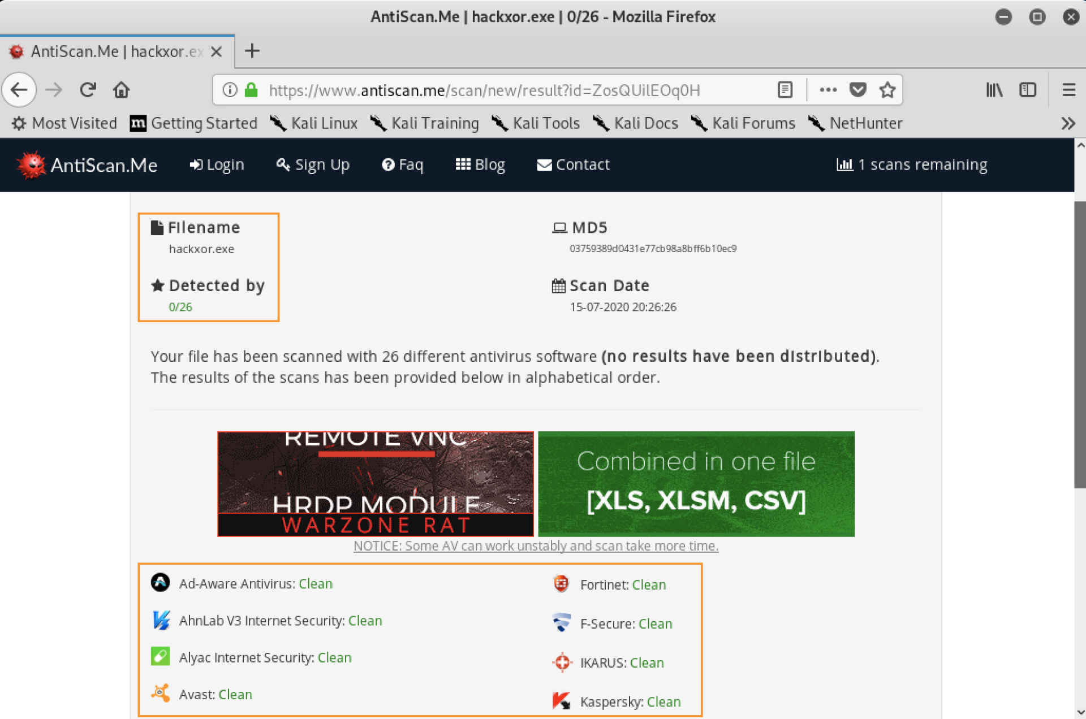Open the Firefox home page

pyautogui.click(x=121, y=90)
